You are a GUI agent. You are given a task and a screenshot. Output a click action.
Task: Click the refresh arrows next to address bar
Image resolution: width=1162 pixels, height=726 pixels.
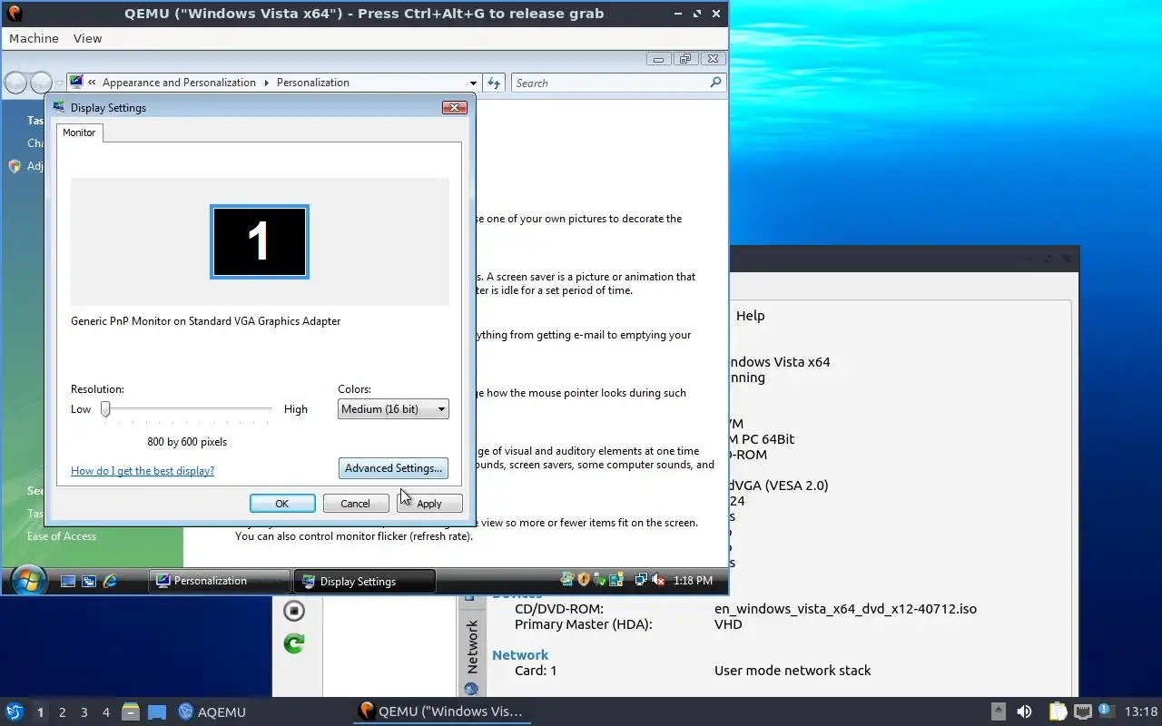[x=493, y=83]
